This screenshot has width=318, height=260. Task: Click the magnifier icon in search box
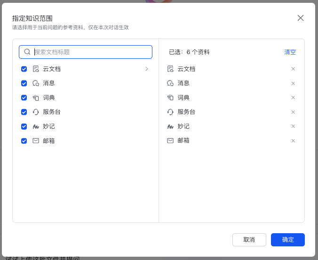coord(27,52)
